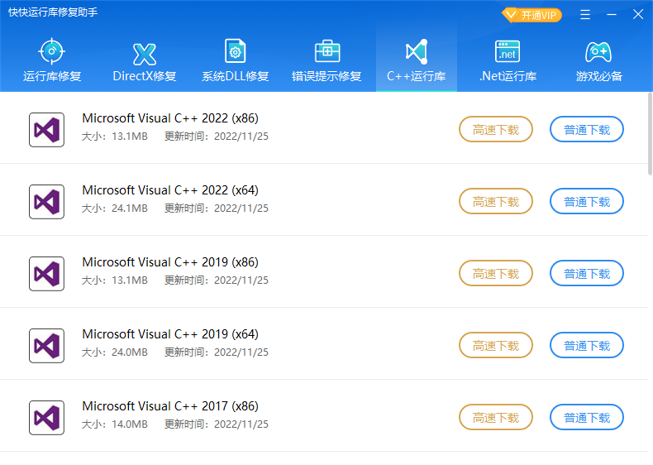The height and width of the screenshot is (465, 653).
Task: Click 高速下载 for Visual C++ 2019 (x64)
Action: [x=496, y=346]
